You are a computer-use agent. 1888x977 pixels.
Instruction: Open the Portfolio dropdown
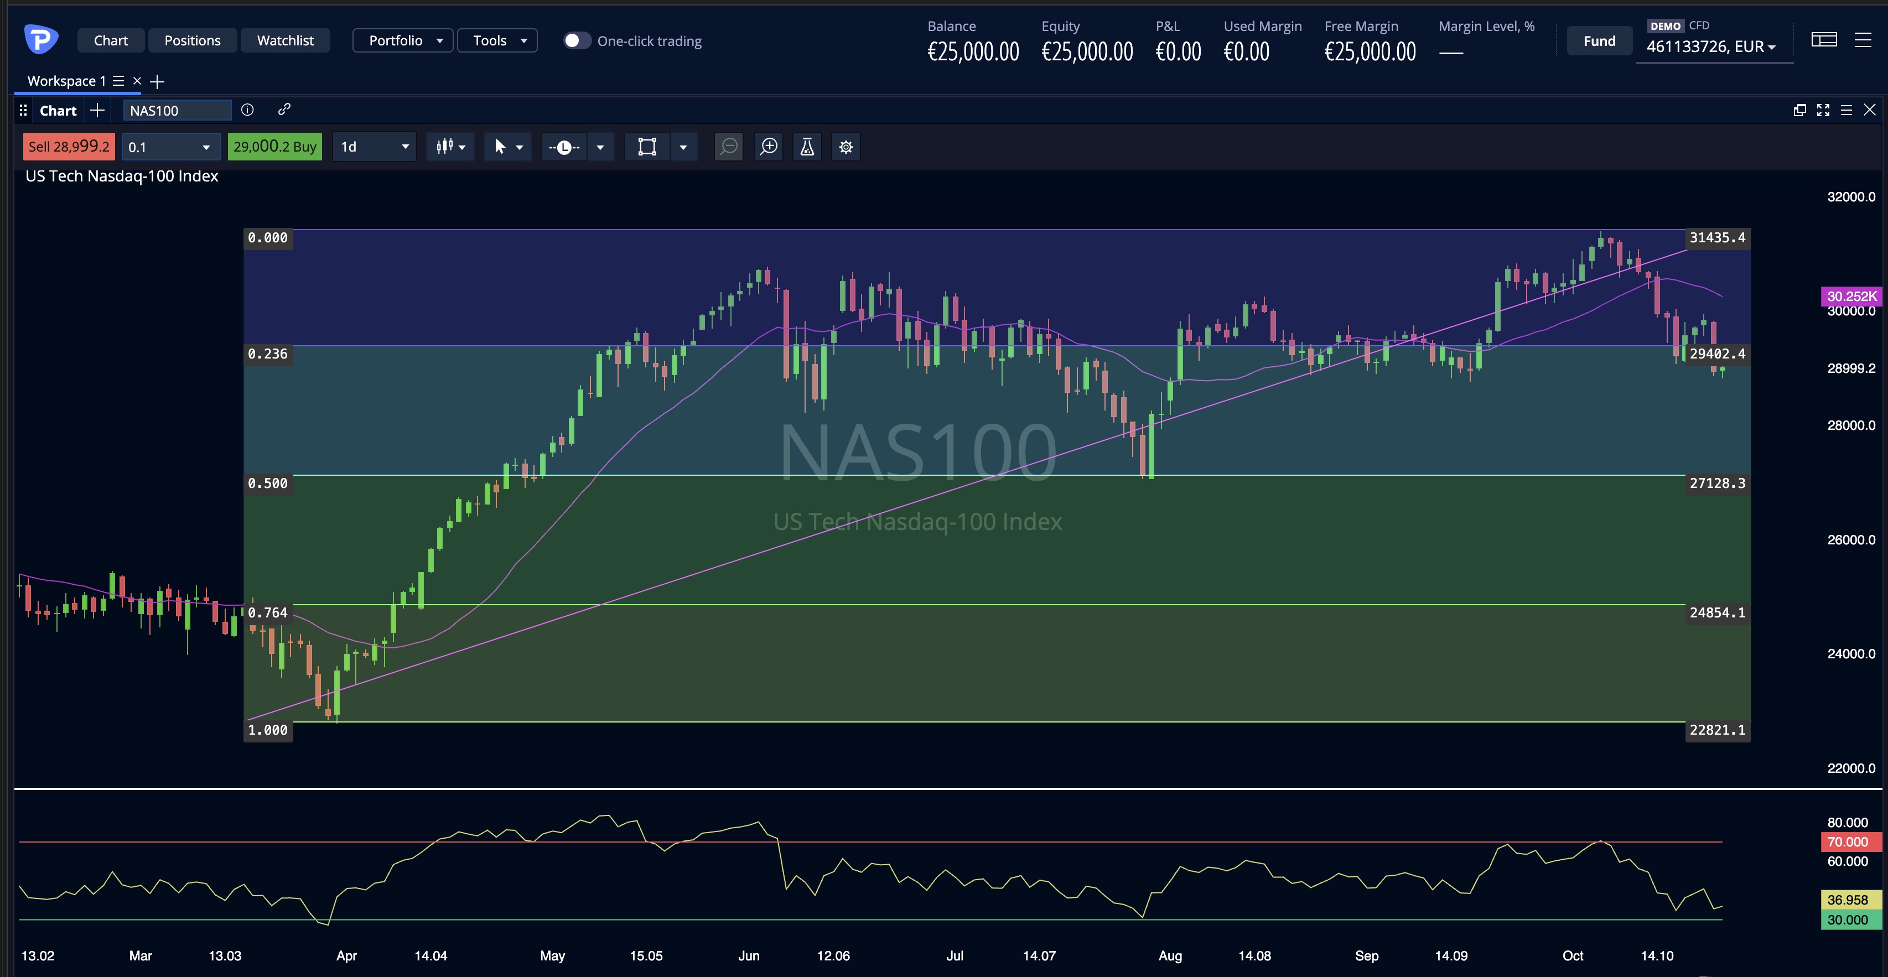pyautogui.click(x=402, y=40)
